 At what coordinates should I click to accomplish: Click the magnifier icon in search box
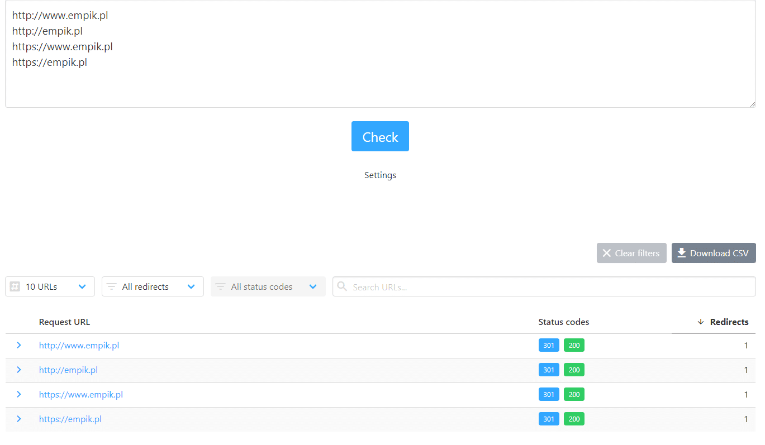pyautogui.click(x=342, y=286)
